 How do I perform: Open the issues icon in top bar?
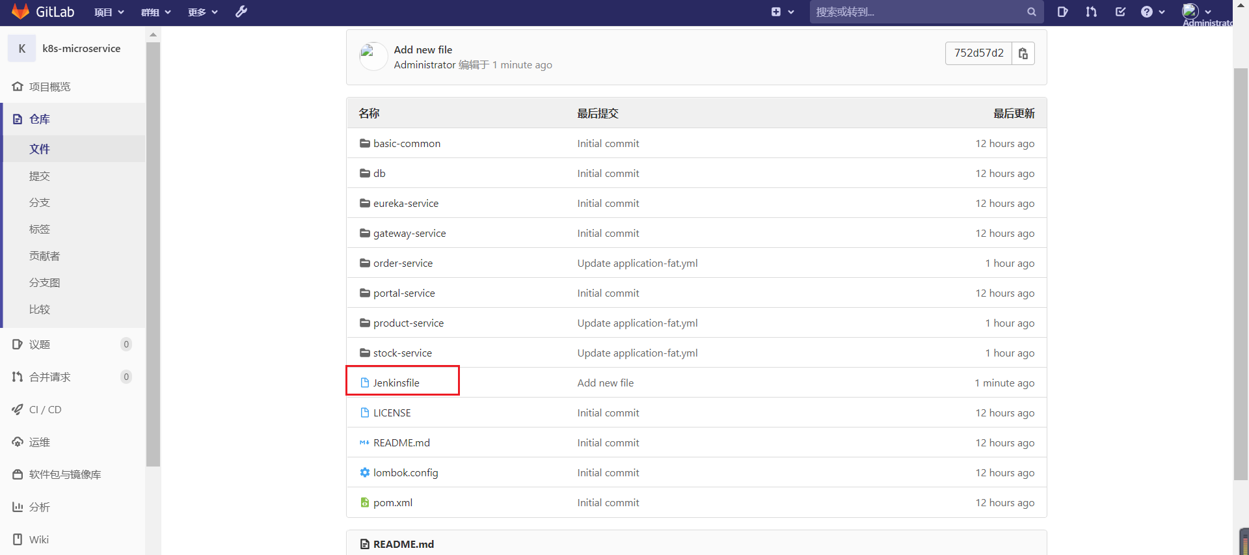pos(1062,12)
